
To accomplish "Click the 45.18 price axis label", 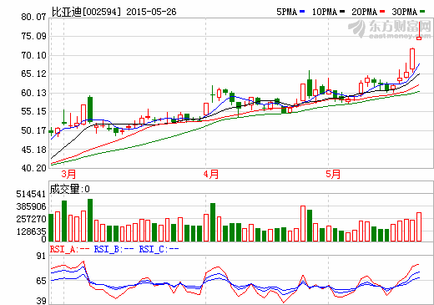I will tap(33, 150).
